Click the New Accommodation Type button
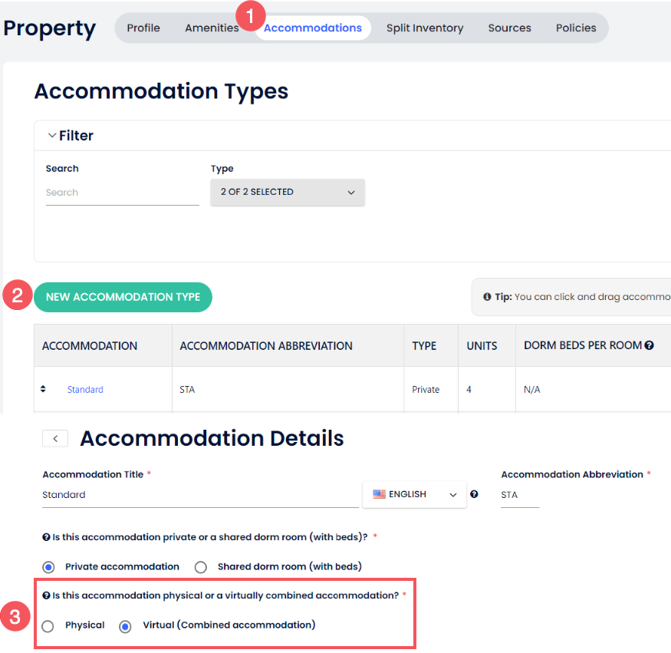 [123, 297]
